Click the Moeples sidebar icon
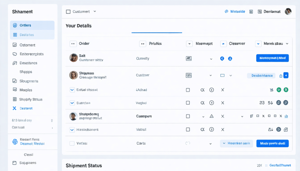The image size is (300, 171). pos(15,90)
